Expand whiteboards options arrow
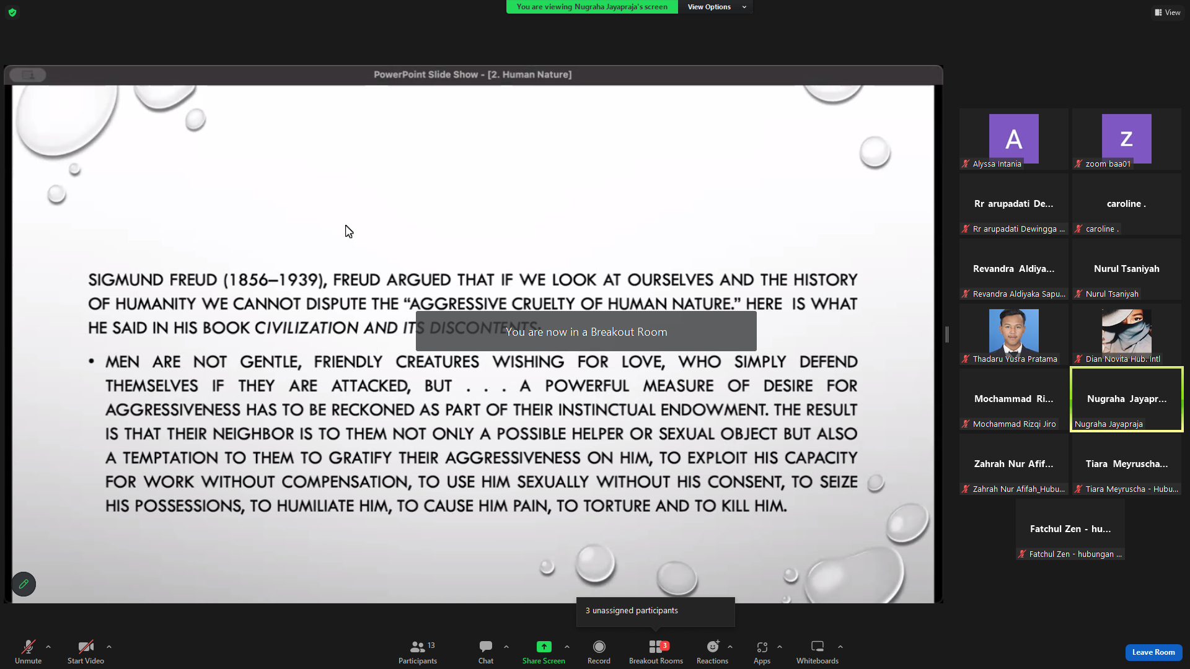Screen dimensions: 1190x669 tap(840, 647)
